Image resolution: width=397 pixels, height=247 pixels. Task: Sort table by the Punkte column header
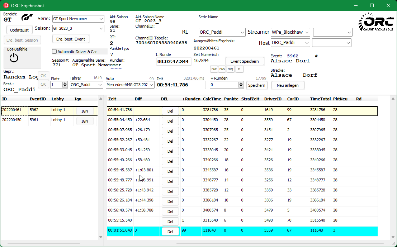pos(231,99)
